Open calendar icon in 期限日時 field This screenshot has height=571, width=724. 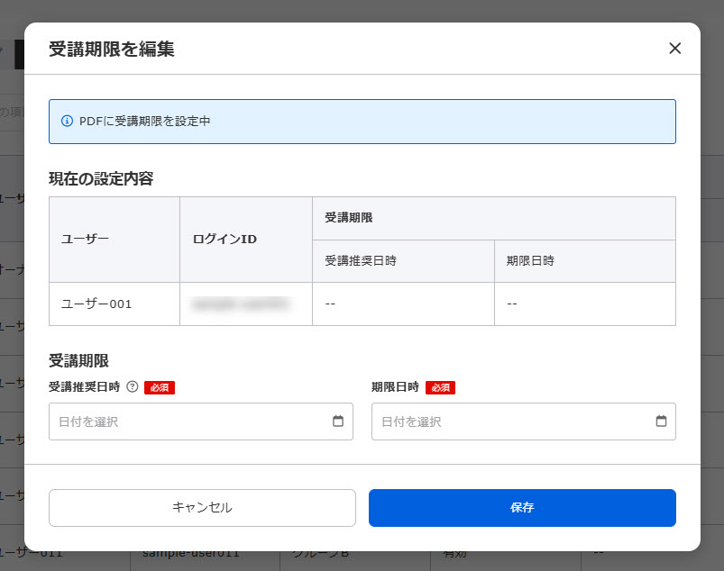(661, 421)
